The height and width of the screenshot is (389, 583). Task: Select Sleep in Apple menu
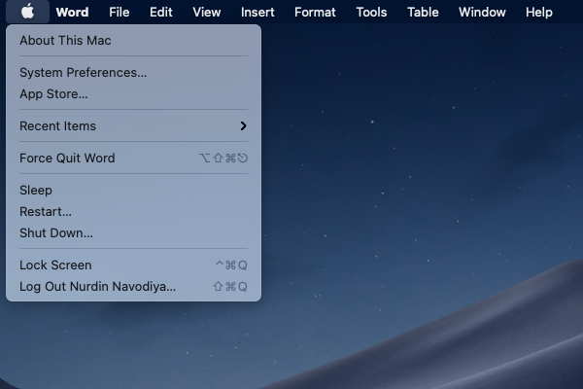pyautogui.click(x=133, y=191)
